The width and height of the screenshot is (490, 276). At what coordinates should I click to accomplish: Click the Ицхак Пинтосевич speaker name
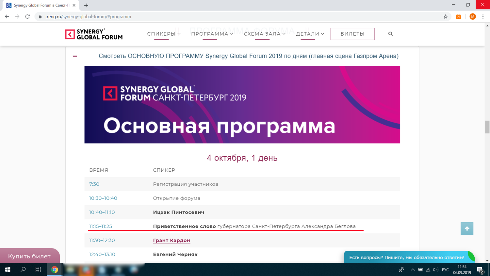click(179, 212)
